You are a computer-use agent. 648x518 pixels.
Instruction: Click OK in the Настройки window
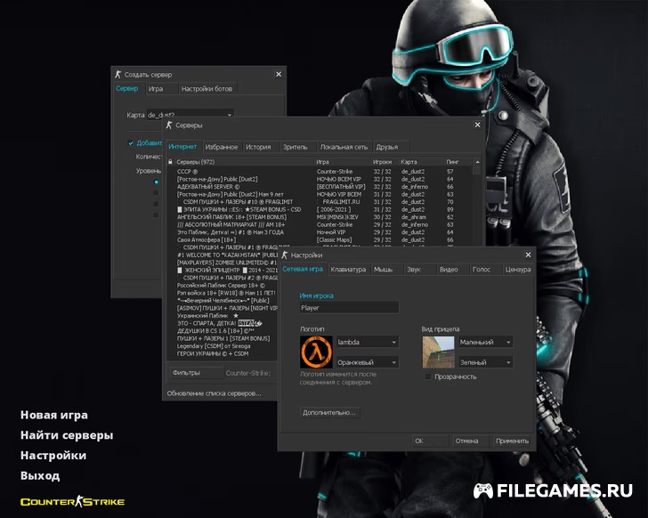coord(430,441)
